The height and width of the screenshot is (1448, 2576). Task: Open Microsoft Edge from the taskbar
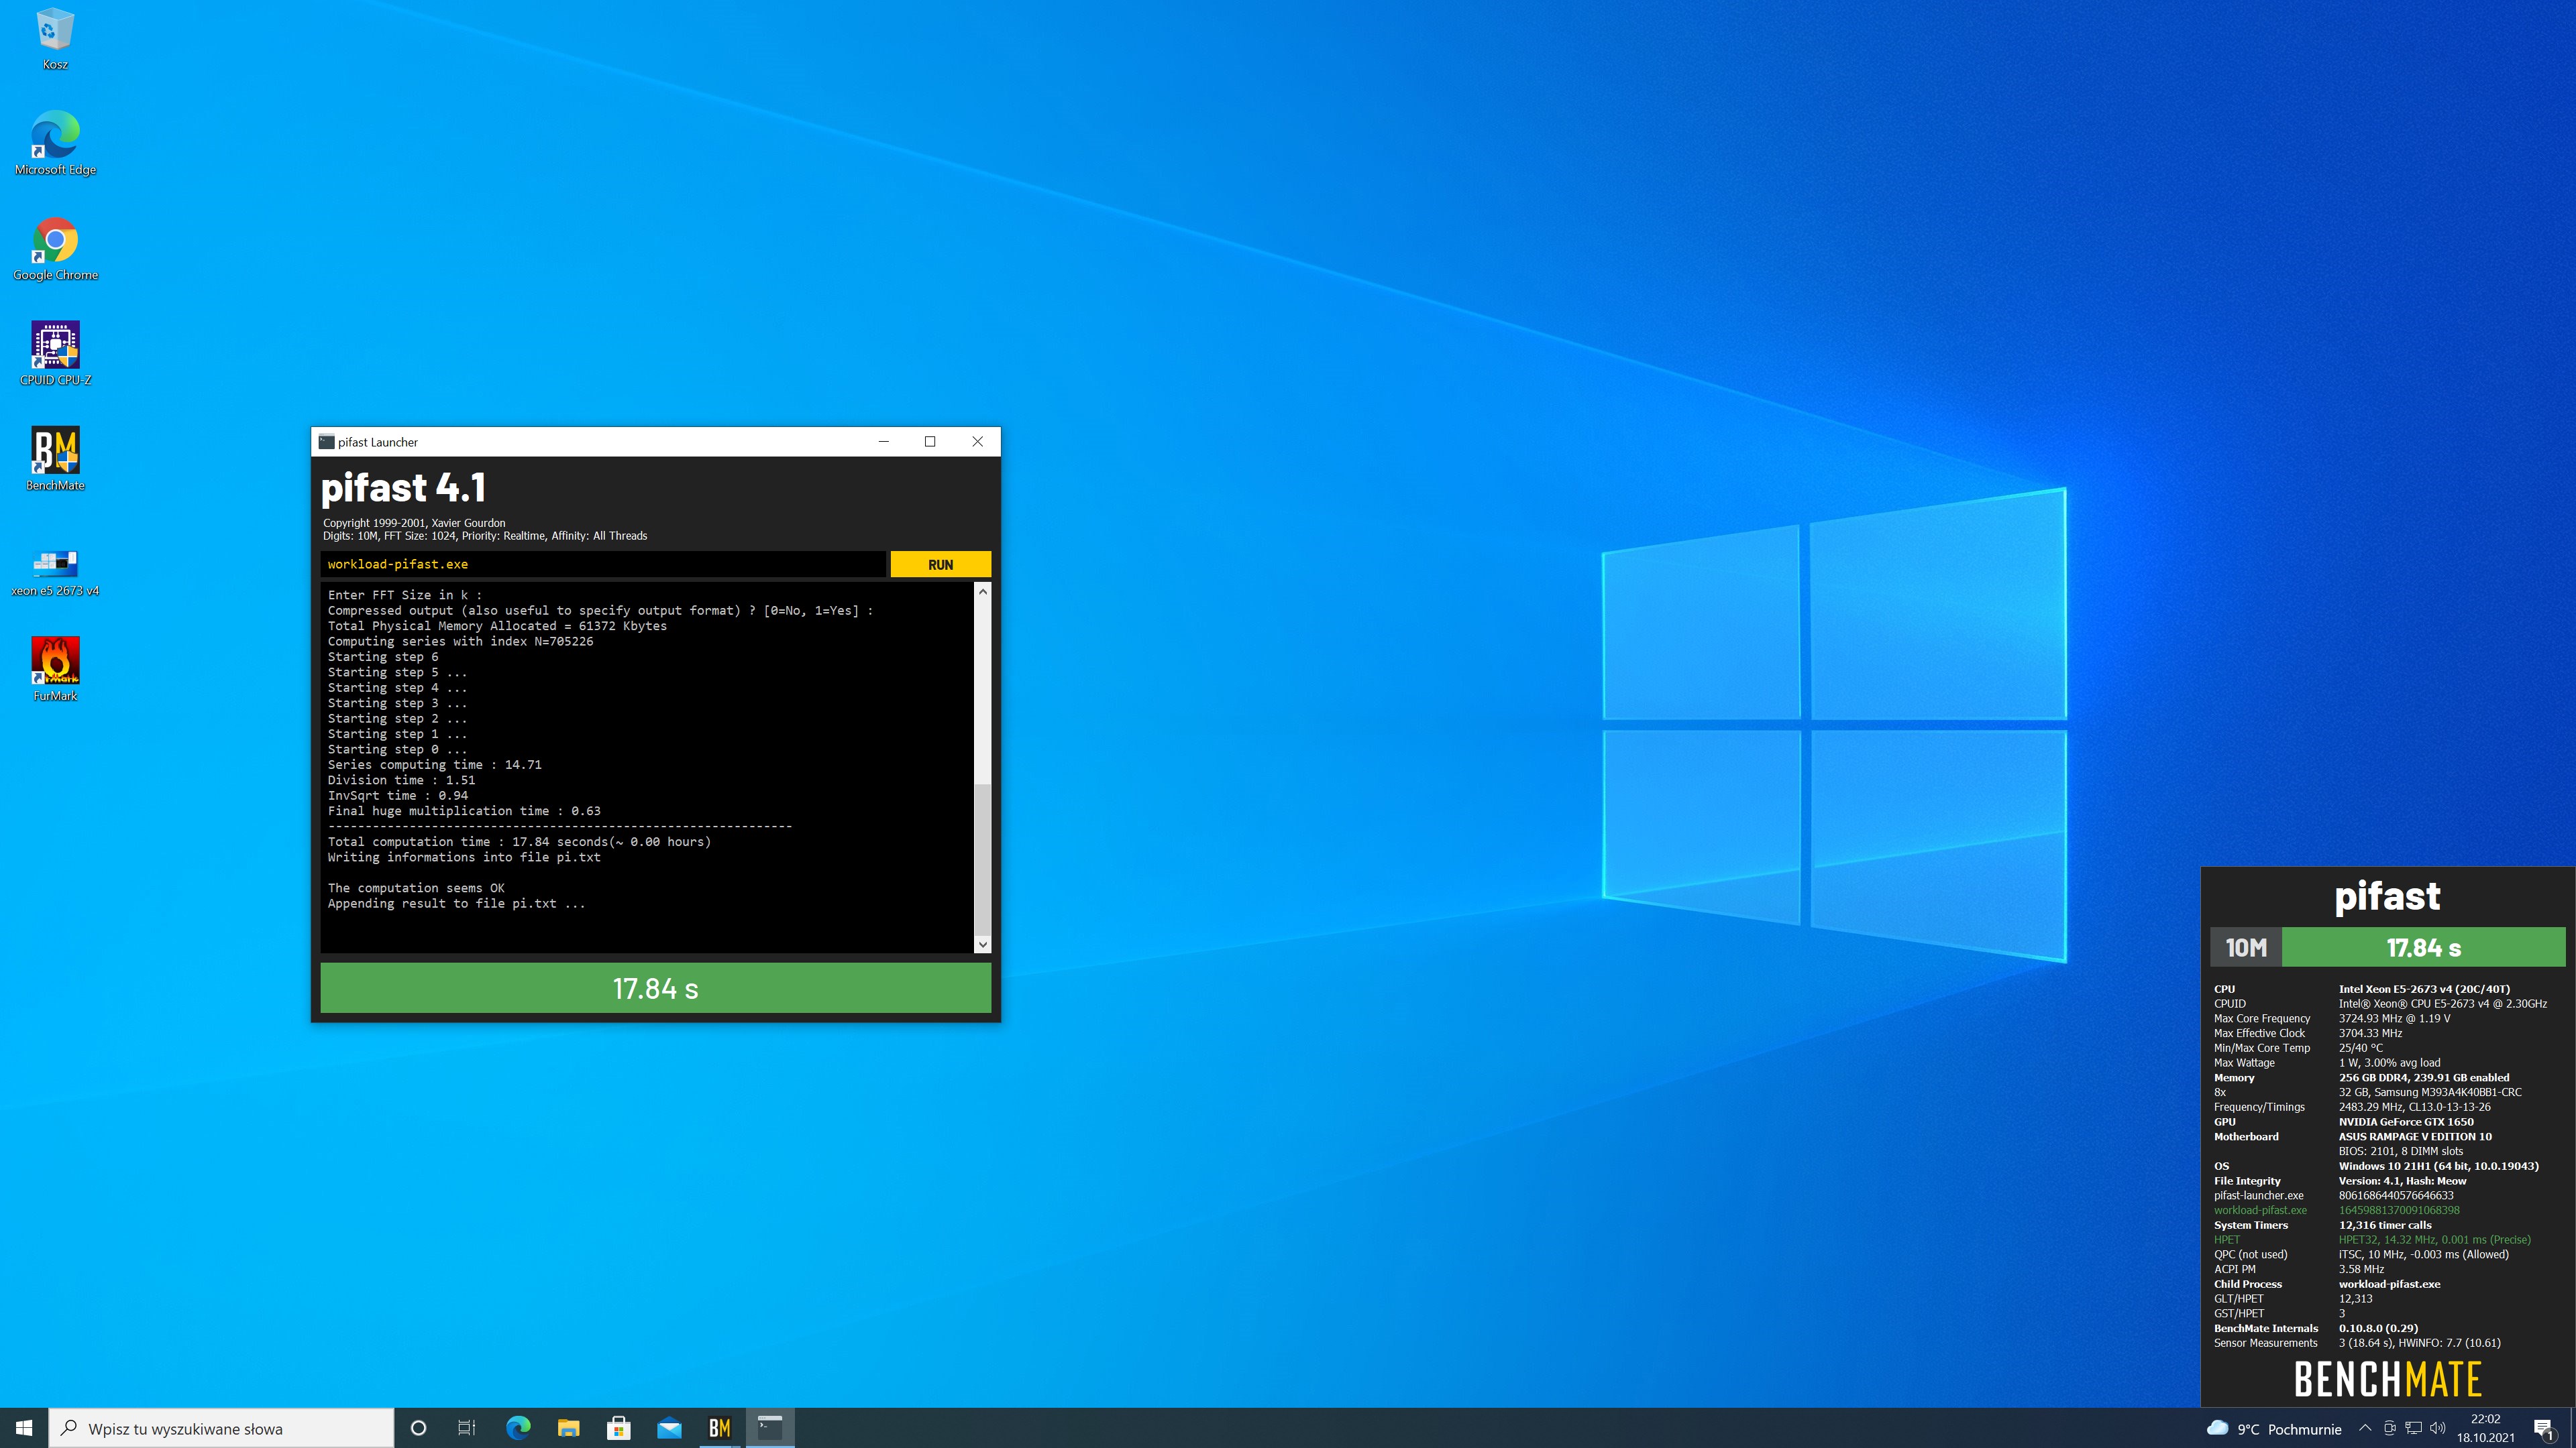click(518, 1428)
